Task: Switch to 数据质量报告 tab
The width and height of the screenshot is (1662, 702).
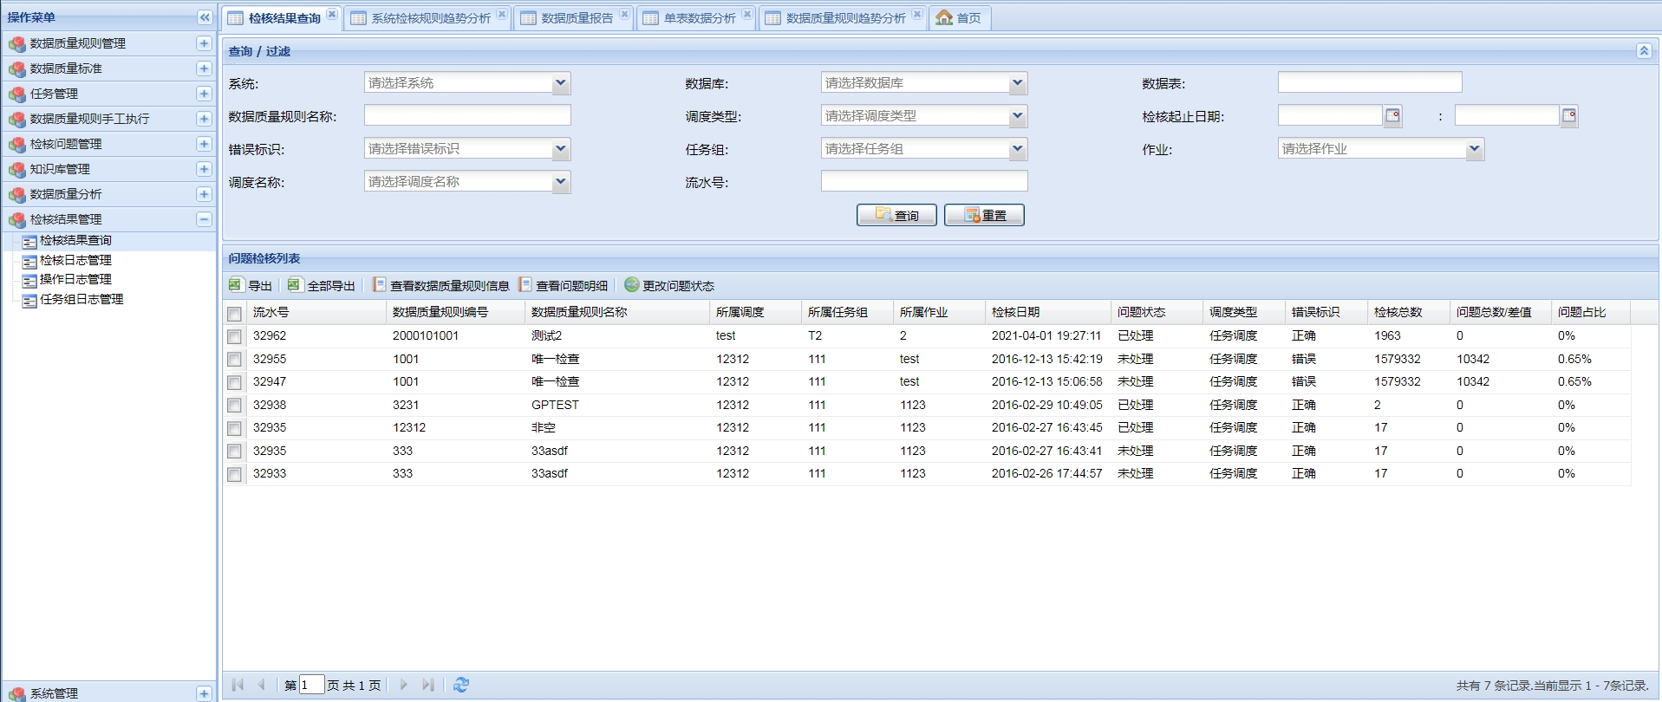Action: point(577,18)
